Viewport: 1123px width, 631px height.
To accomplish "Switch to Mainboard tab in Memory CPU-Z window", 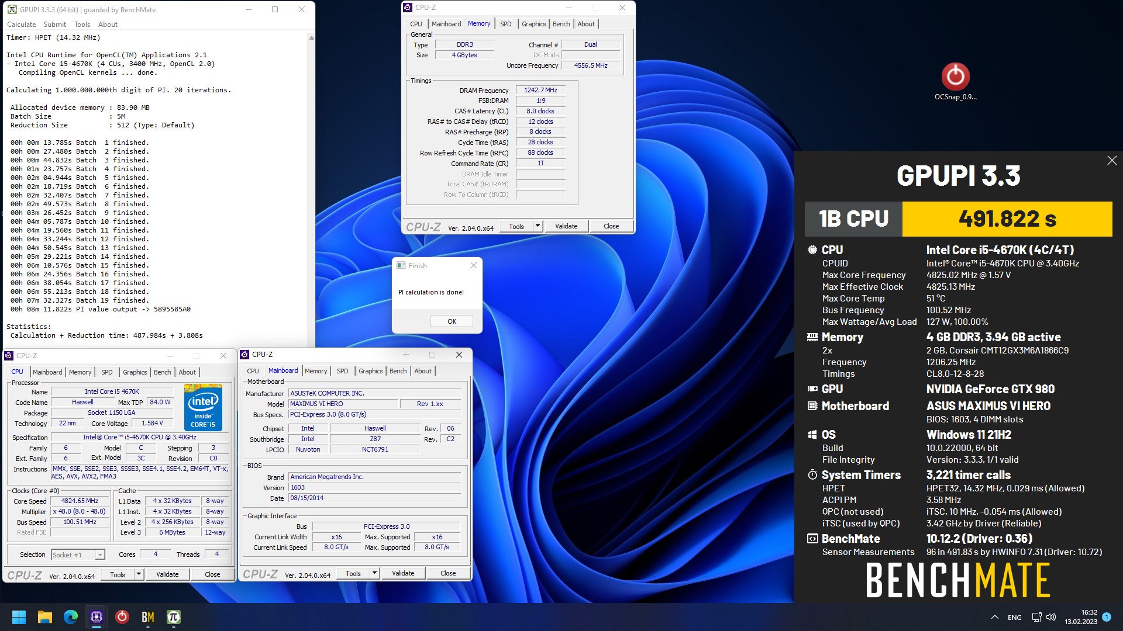I will click(446, 24).
